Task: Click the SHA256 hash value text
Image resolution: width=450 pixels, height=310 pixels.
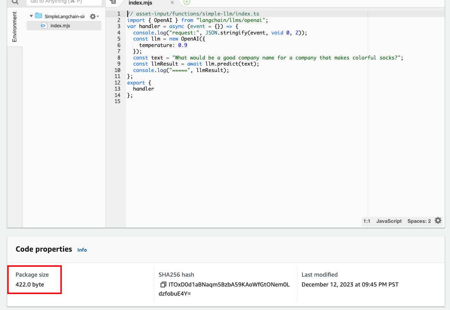Action: (224, 289)
